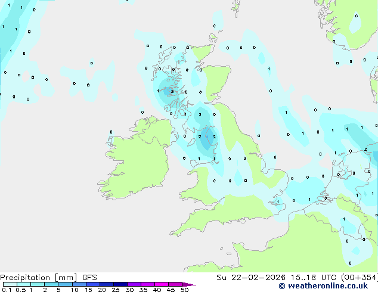Click the '0.5' legend label
This screenshot has width=378, height=292.
[21, 290]
